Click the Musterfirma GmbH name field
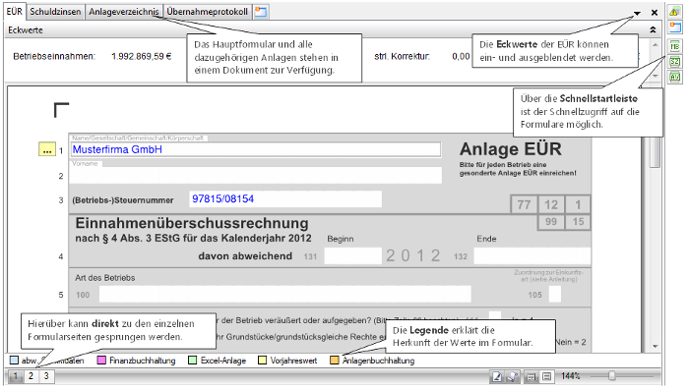The width and height of the screenshot is (689, 390). (x=255, y=149)
